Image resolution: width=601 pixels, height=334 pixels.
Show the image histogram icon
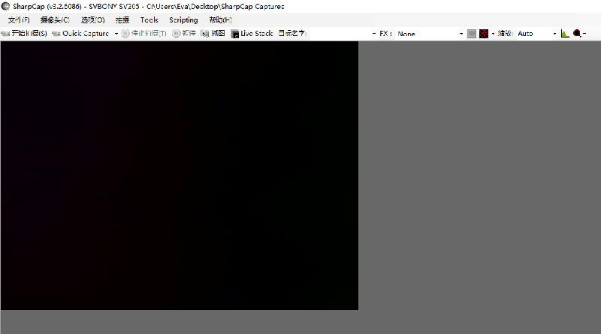coord(565,34)
